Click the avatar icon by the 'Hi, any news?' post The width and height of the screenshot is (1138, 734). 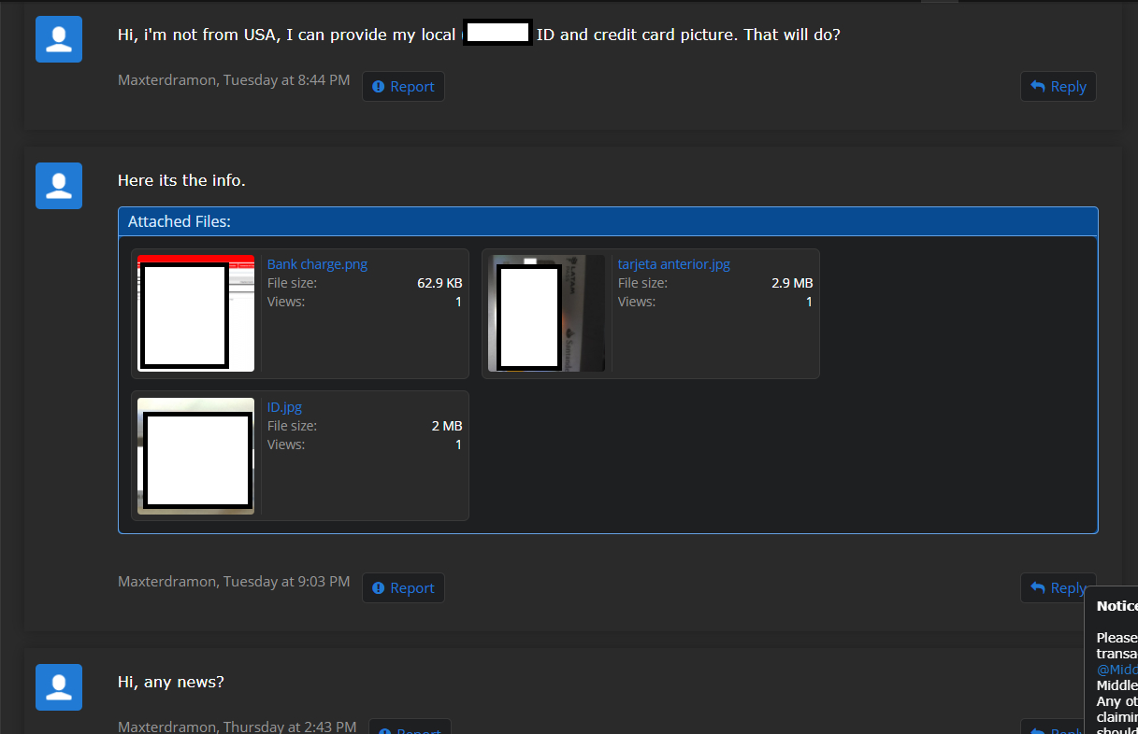[x=58, y=686]
